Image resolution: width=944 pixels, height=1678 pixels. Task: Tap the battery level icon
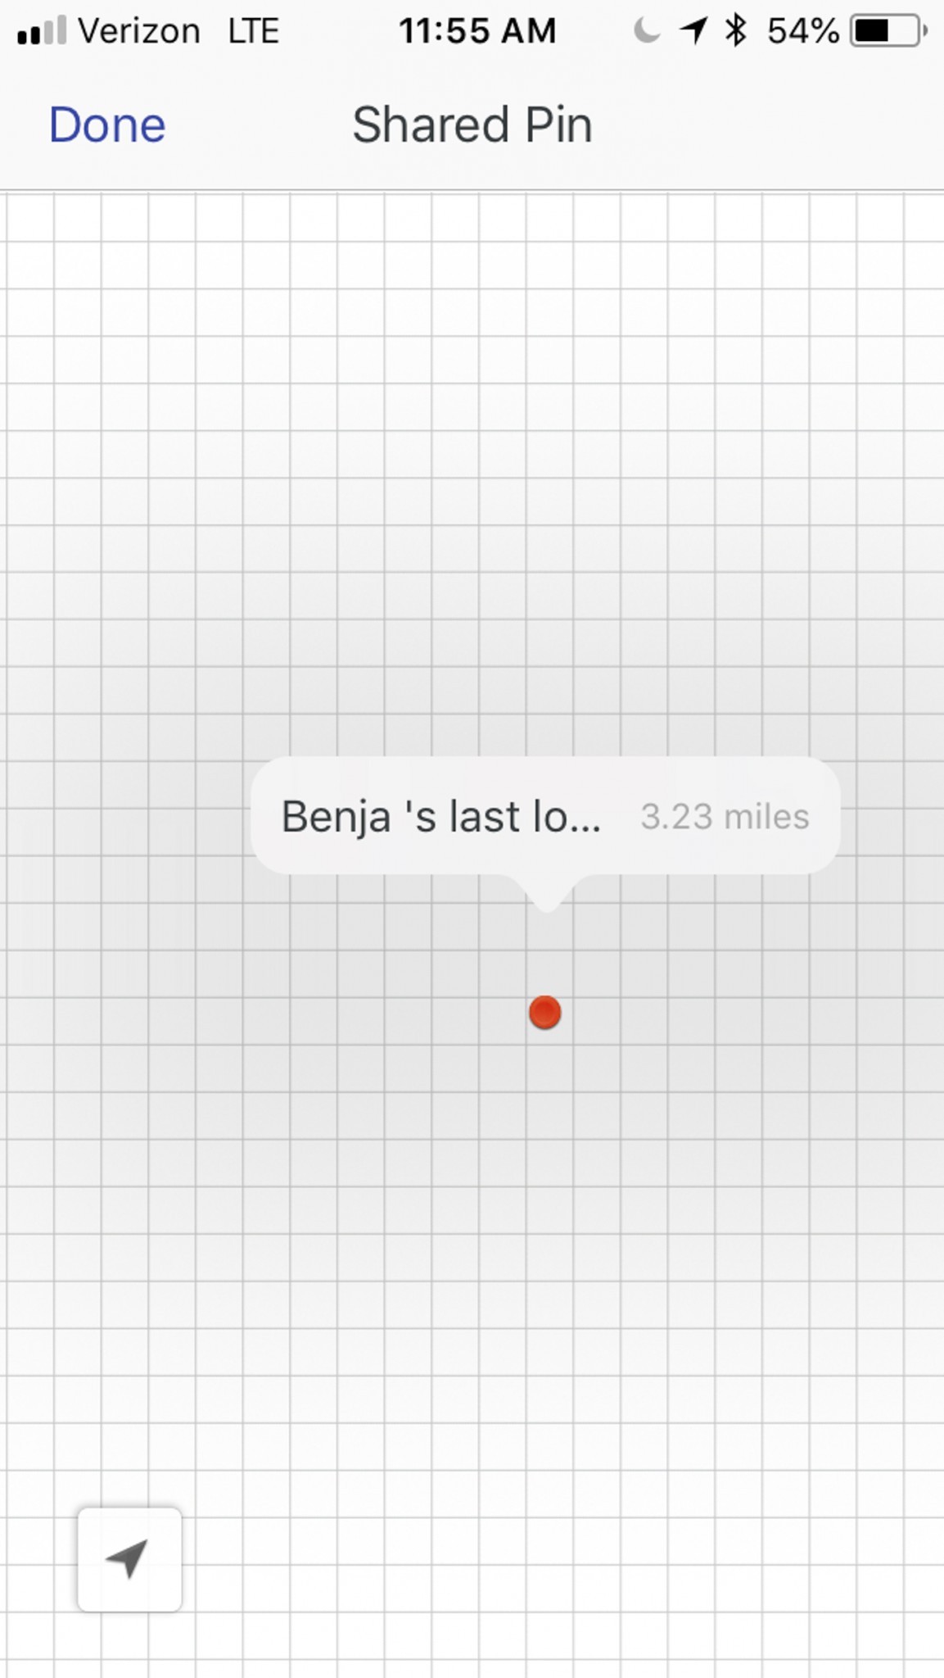click(888, 31)
